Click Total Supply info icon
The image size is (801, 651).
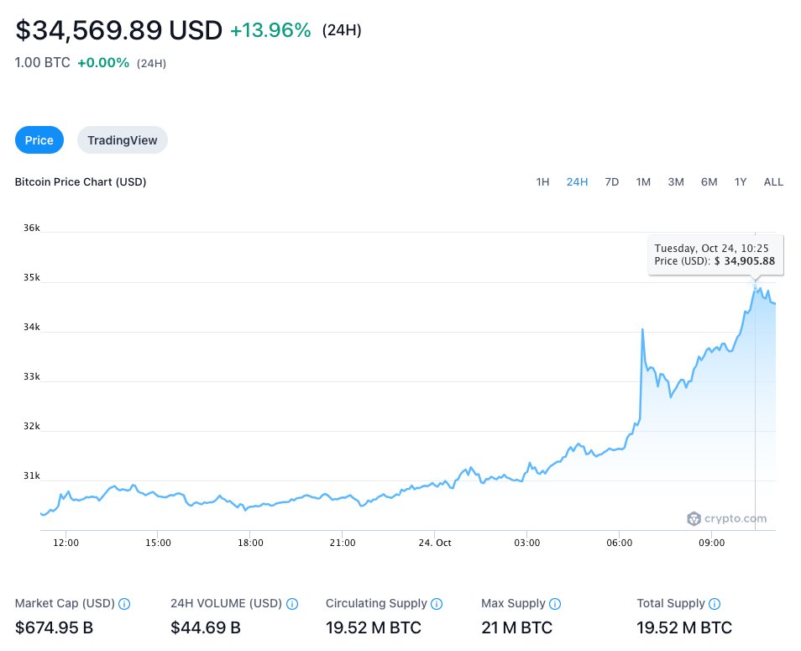(715, 604)
